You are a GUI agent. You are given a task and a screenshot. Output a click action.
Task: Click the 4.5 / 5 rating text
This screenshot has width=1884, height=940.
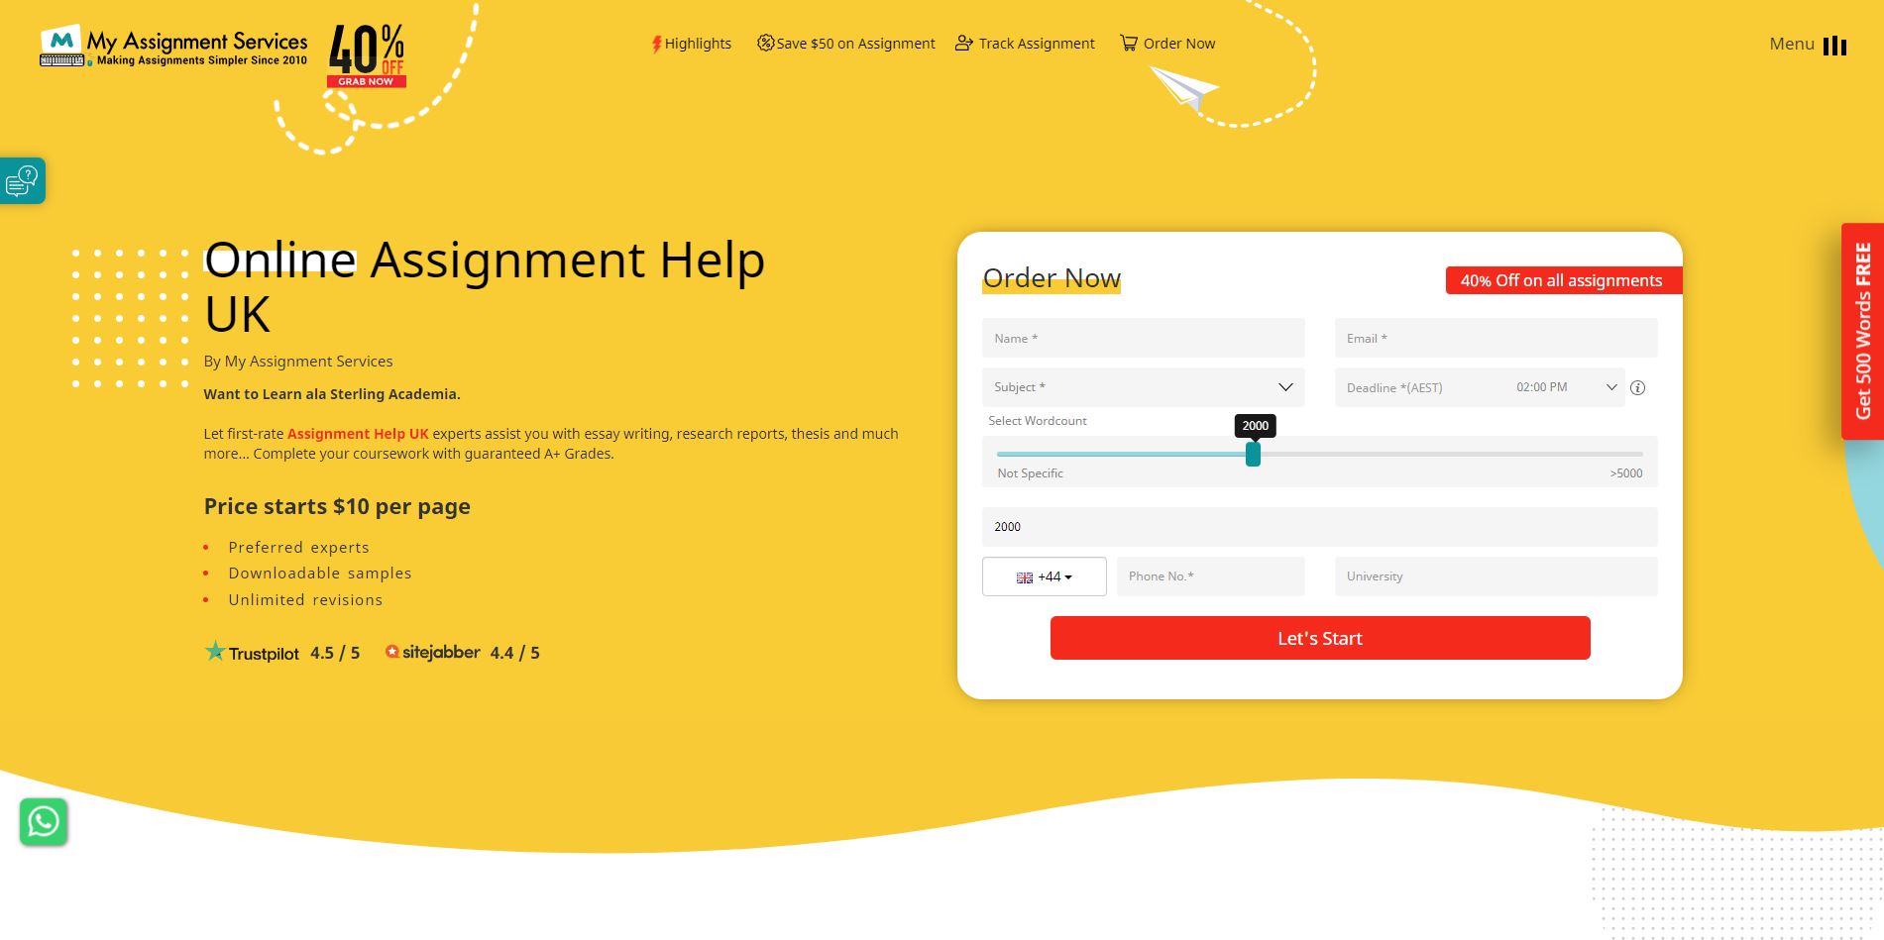point(335,653)
